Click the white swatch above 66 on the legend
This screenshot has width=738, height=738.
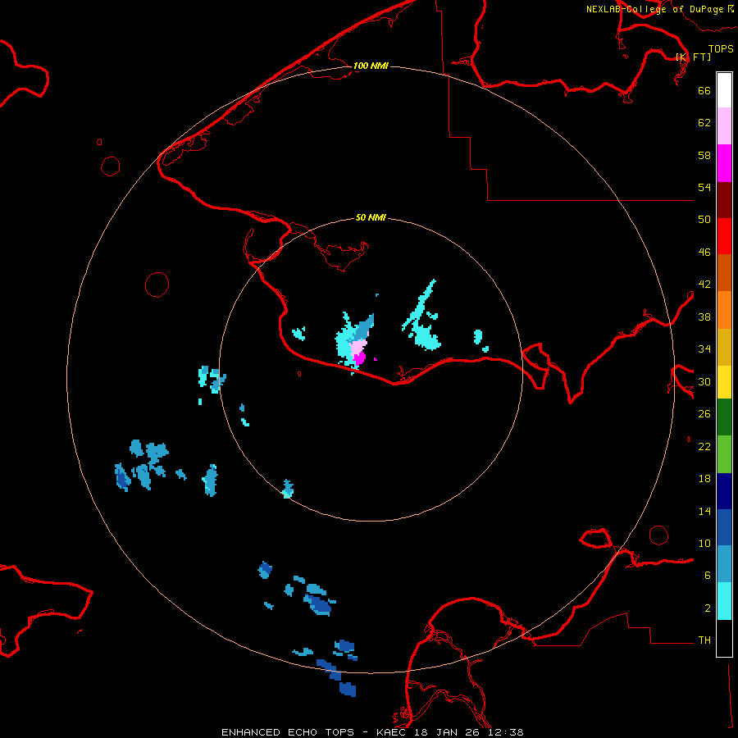coord(724,90)
